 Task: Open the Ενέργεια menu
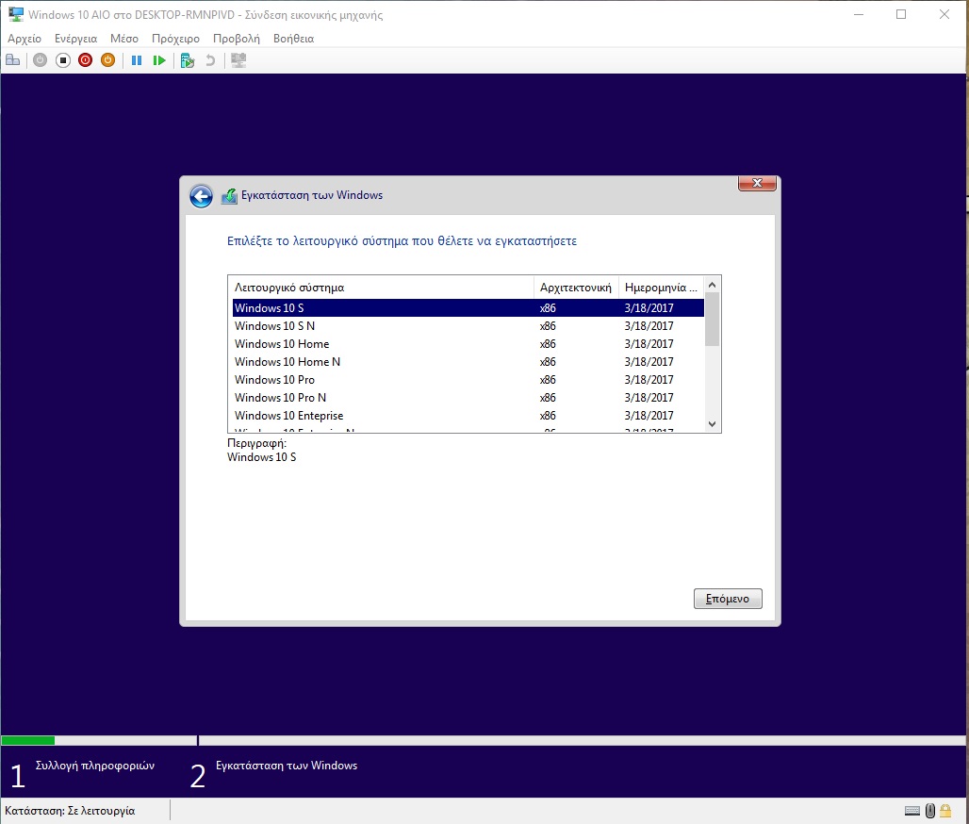(75, 39)
